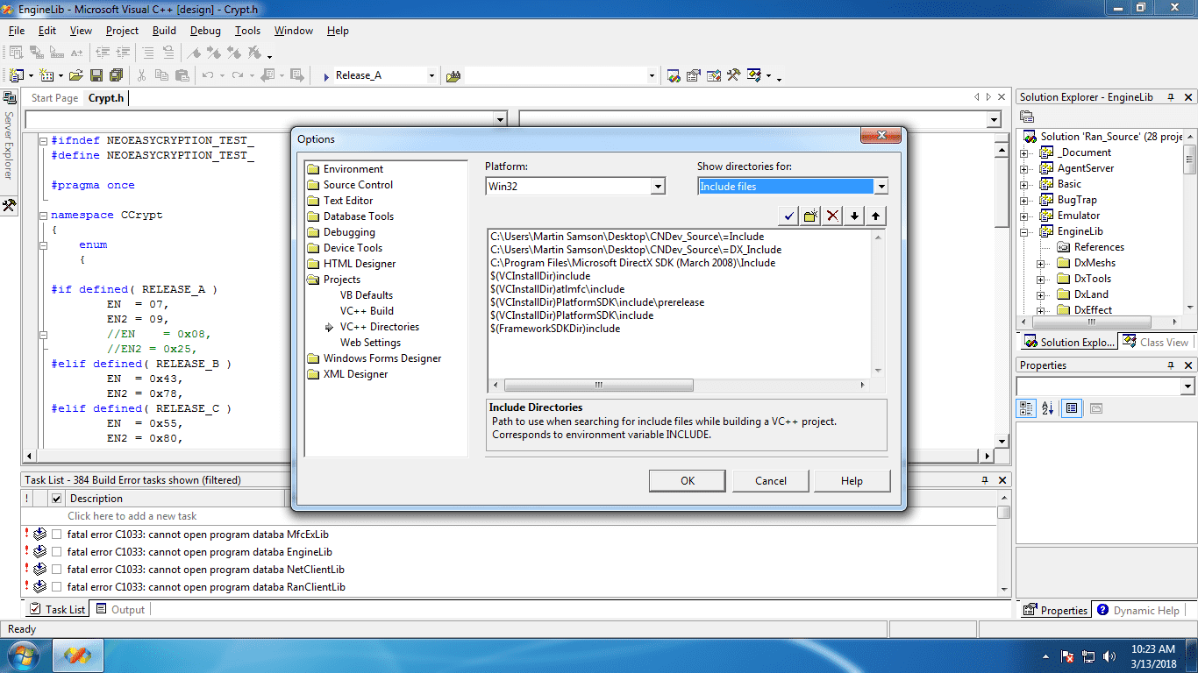Click Properties icon beside the A-Z button

[x=1071, y=408]
